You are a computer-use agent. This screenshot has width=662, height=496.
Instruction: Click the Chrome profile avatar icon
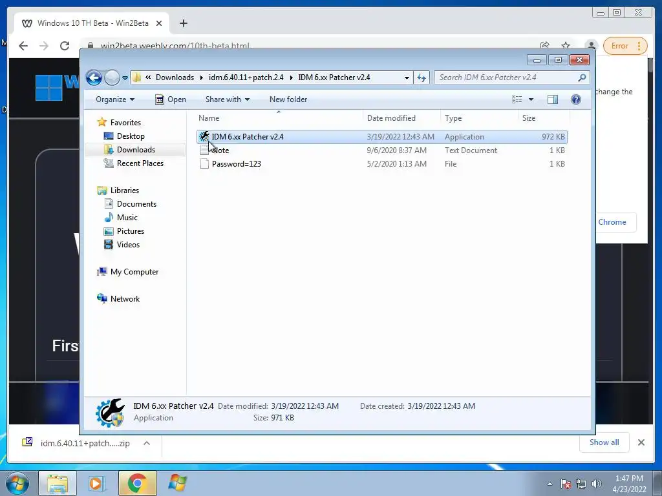pyautogui.click(x=592, y=45)
